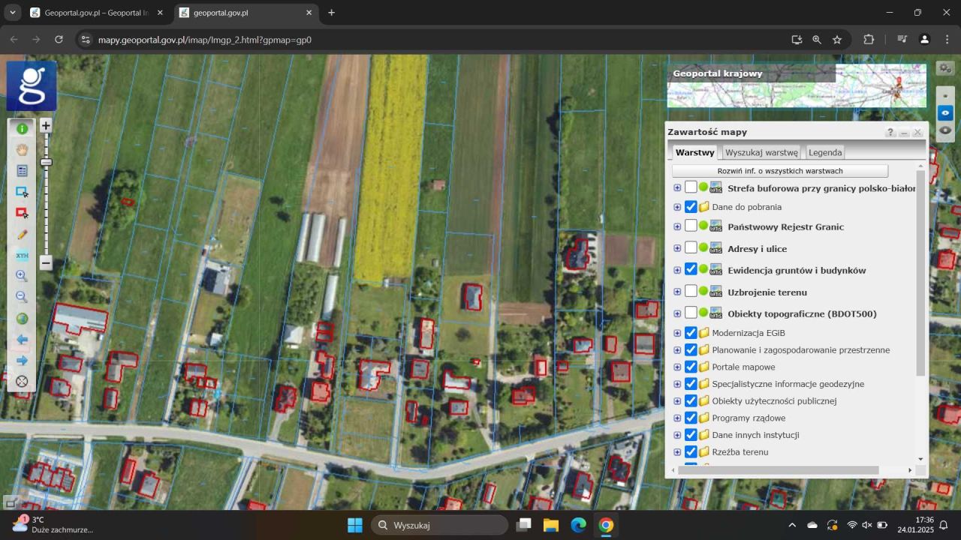Enable the Uzbrojenie terenu layer checkbox

click(x=691, y=292)
